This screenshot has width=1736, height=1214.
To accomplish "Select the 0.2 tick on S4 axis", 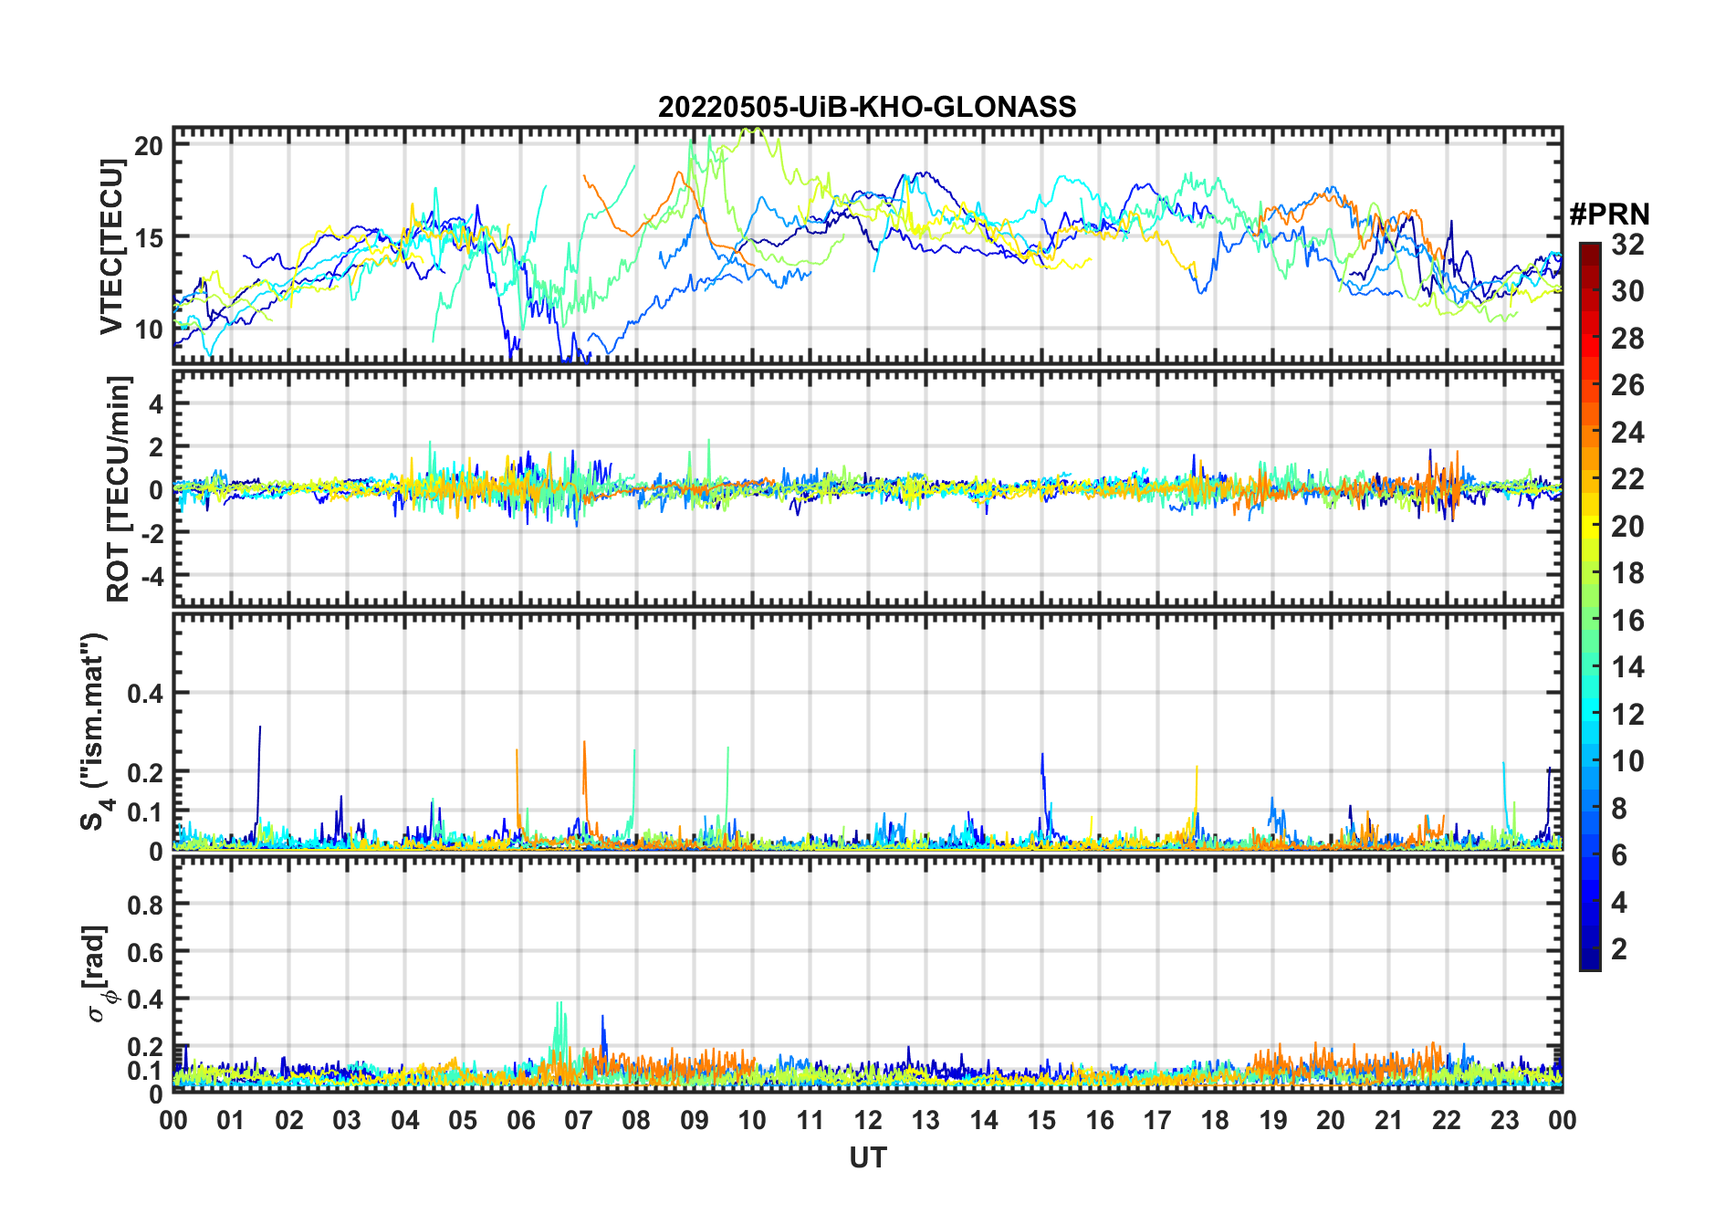I will click(146, 772).
